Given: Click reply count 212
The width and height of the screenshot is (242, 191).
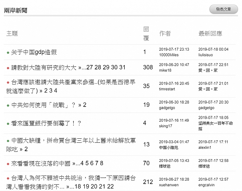Looking at the screenshot, I should [x=148, y=182].
